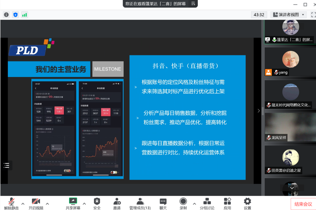Open the slide list menu icon
Viewport: 316px width, 210px height.
6,165
